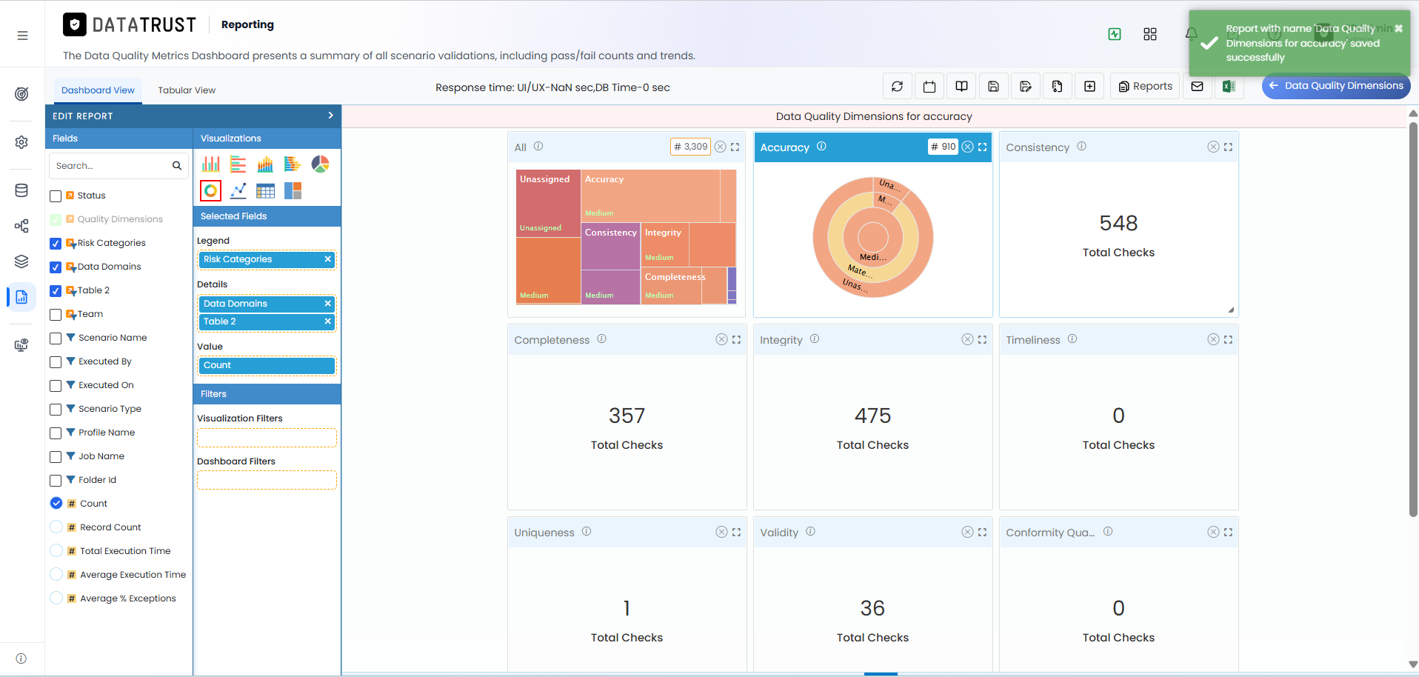Screen dimensions: 1419x677
Task: Open the Reports button
Action: pos(1145,87)
